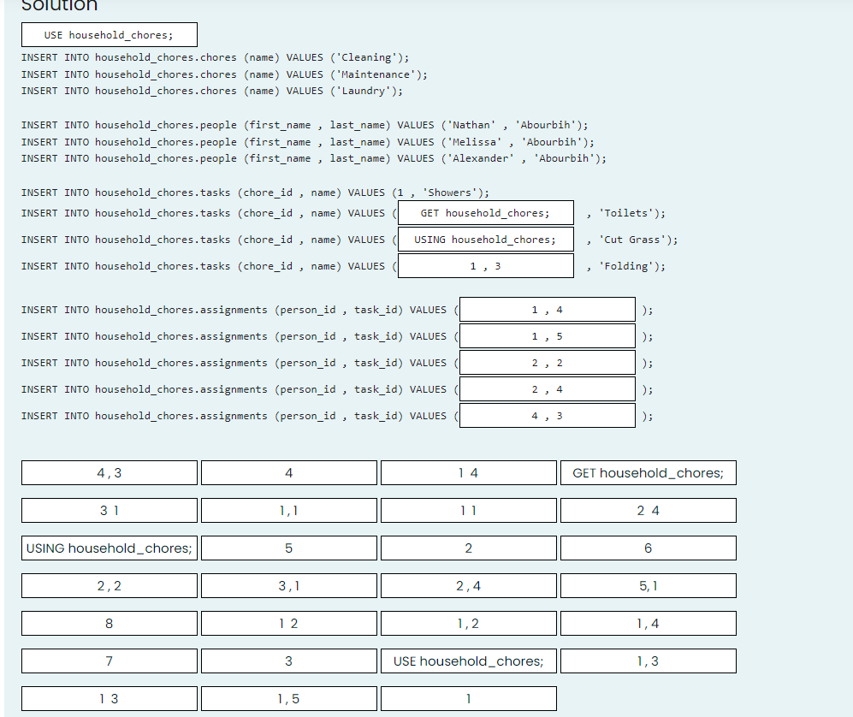This screenshot has width=853, height=717.
Task: Pick the '2 4' tile without a comma
Action: click(x=649, y=510)
